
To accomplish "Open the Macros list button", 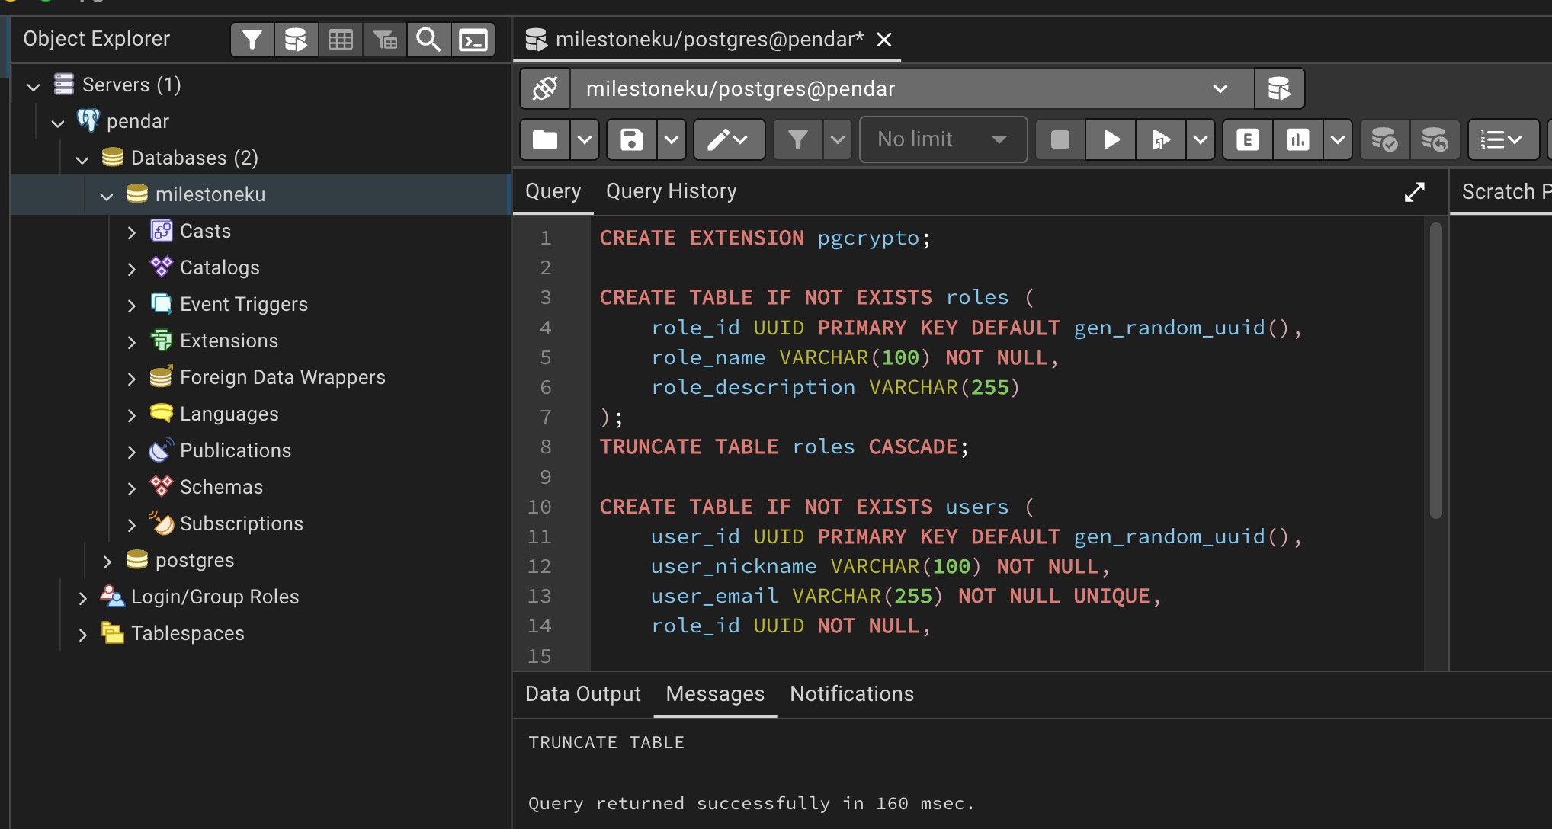I will (1502, 139).
